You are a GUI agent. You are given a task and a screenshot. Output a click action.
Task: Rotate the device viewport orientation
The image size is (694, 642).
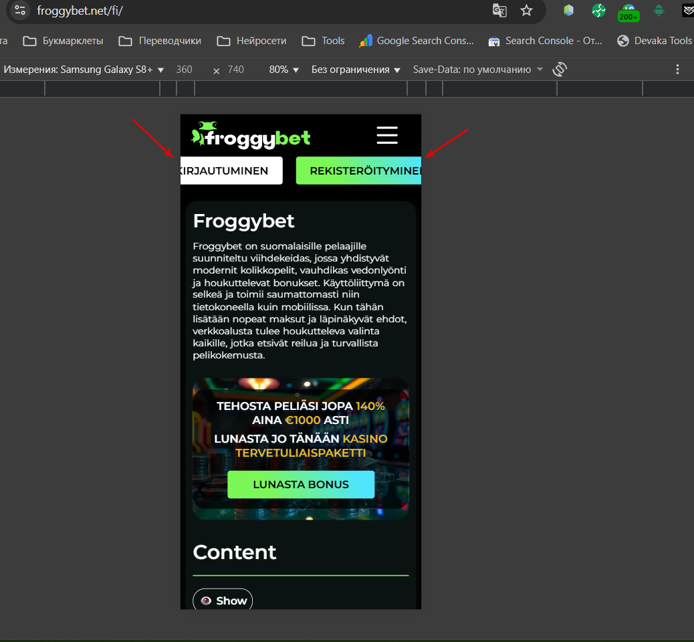(x=560, y=69)
